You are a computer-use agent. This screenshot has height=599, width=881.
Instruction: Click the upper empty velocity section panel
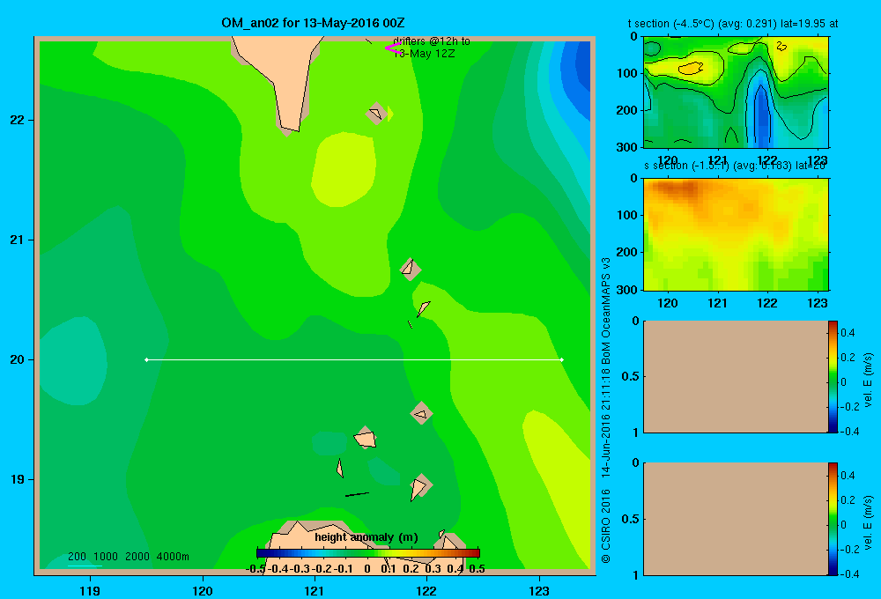[x=736, y=376]
